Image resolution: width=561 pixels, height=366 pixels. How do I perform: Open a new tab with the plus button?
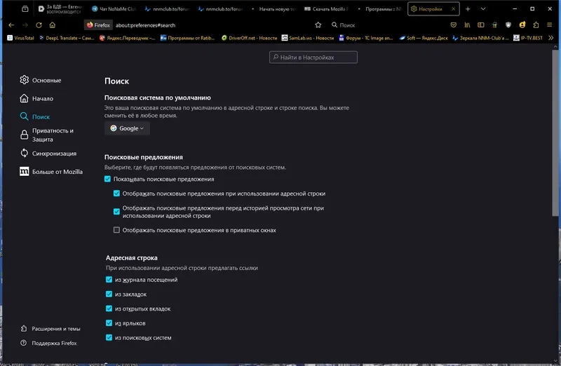[x=468, y=9]
